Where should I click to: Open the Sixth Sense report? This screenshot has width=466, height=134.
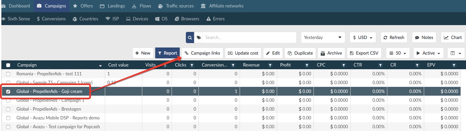(x=16, y=19)
